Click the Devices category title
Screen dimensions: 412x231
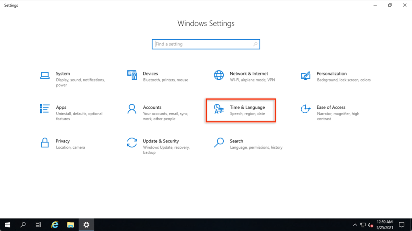click(150, 74)
